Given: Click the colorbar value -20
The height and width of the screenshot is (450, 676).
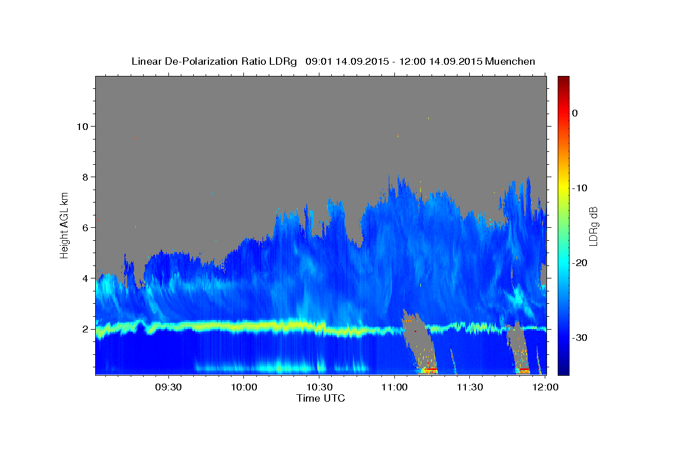Looking at the screenshot, I should [580, 263].
